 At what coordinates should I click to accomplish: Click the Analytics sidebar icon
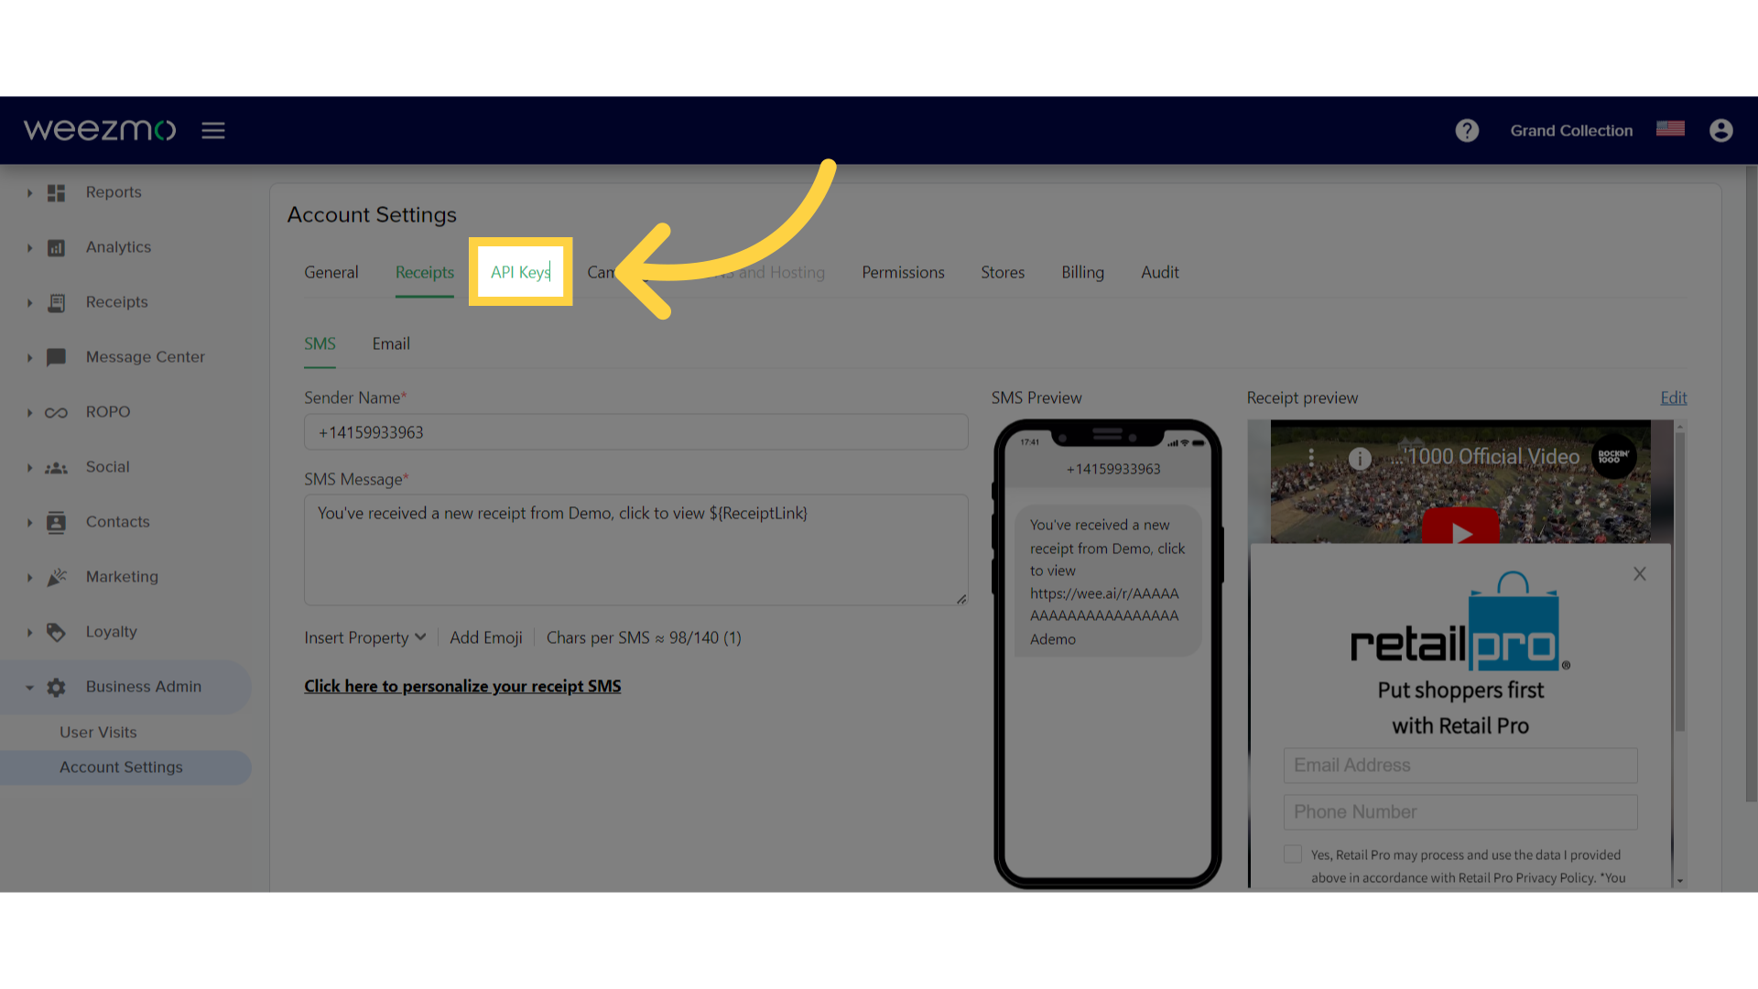click(x=56, y=246)
